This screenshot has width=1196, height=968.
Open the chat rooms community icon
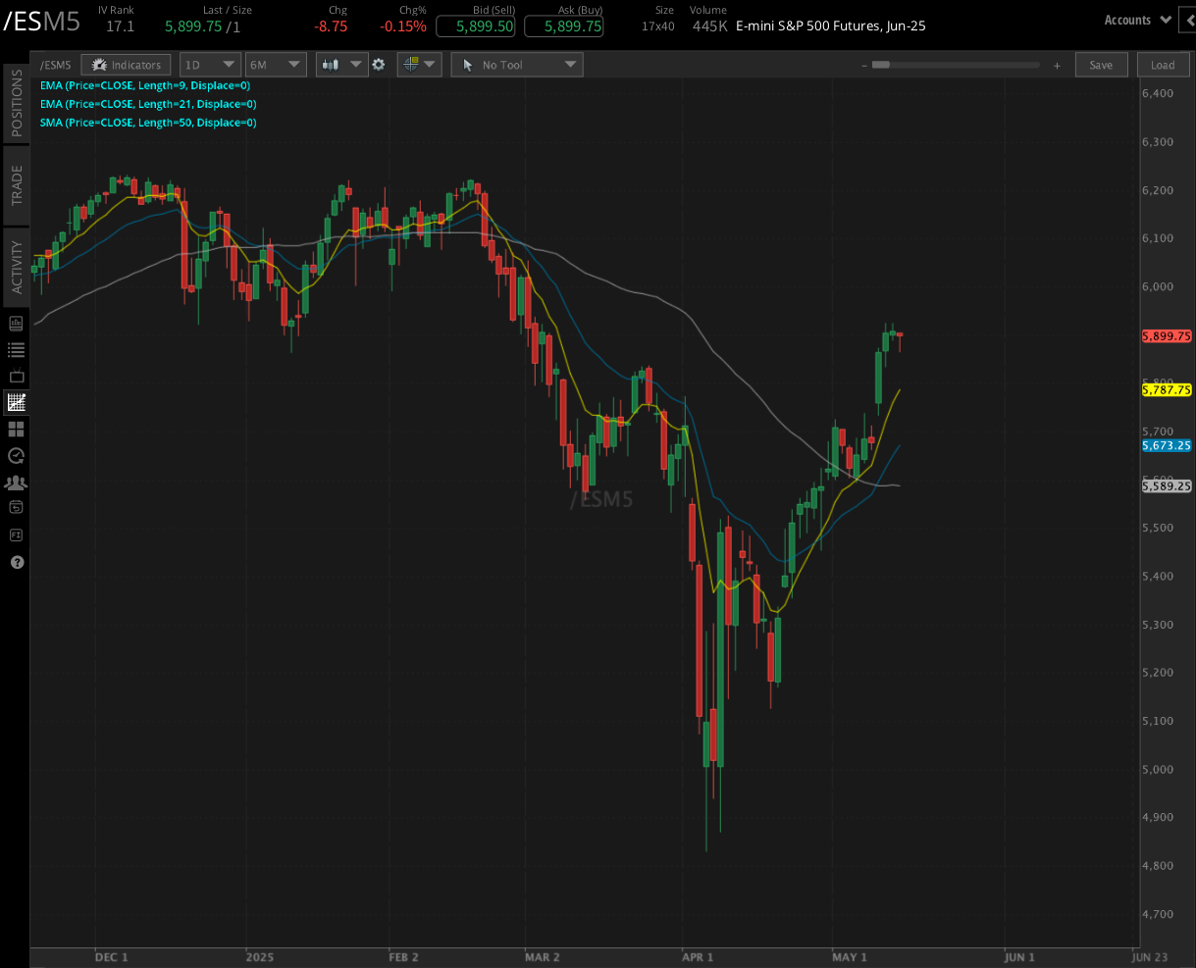click(15, 482)
